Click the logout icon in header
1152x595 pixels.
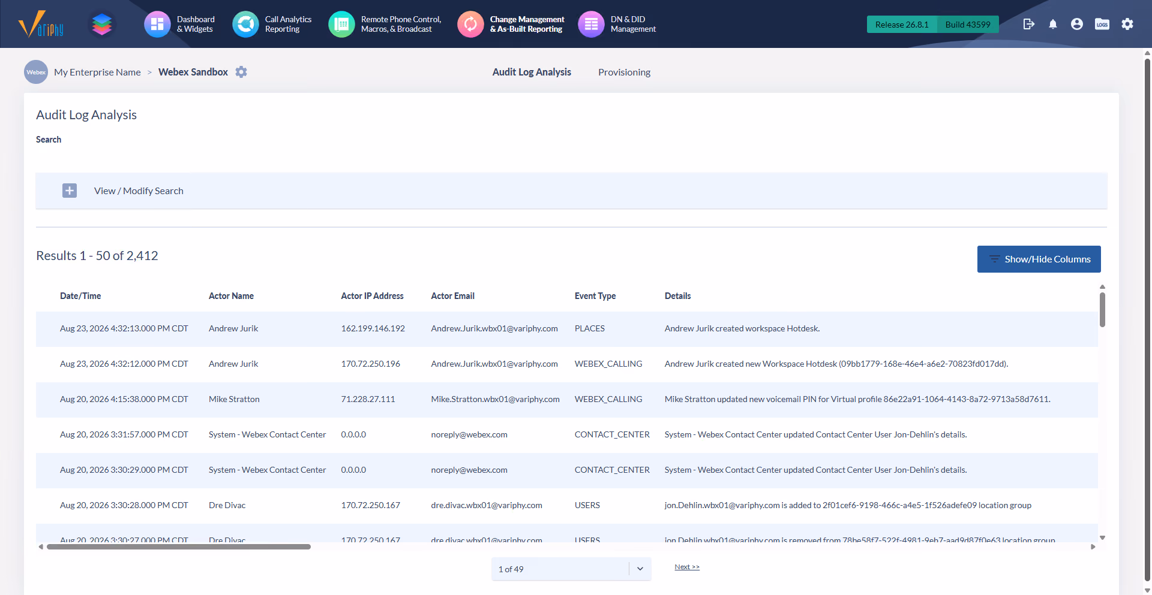click(1028, 24)
